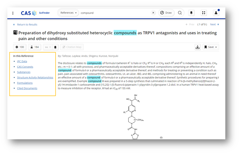Open the References search type dropdown
The width and height of the screenshot is (240, 154).
click(x=68, y=13)
